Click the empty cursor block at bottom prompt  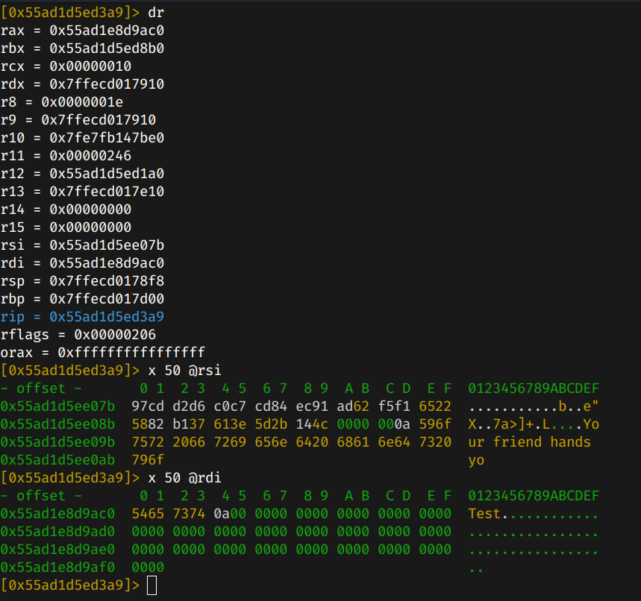click(152, 585)
